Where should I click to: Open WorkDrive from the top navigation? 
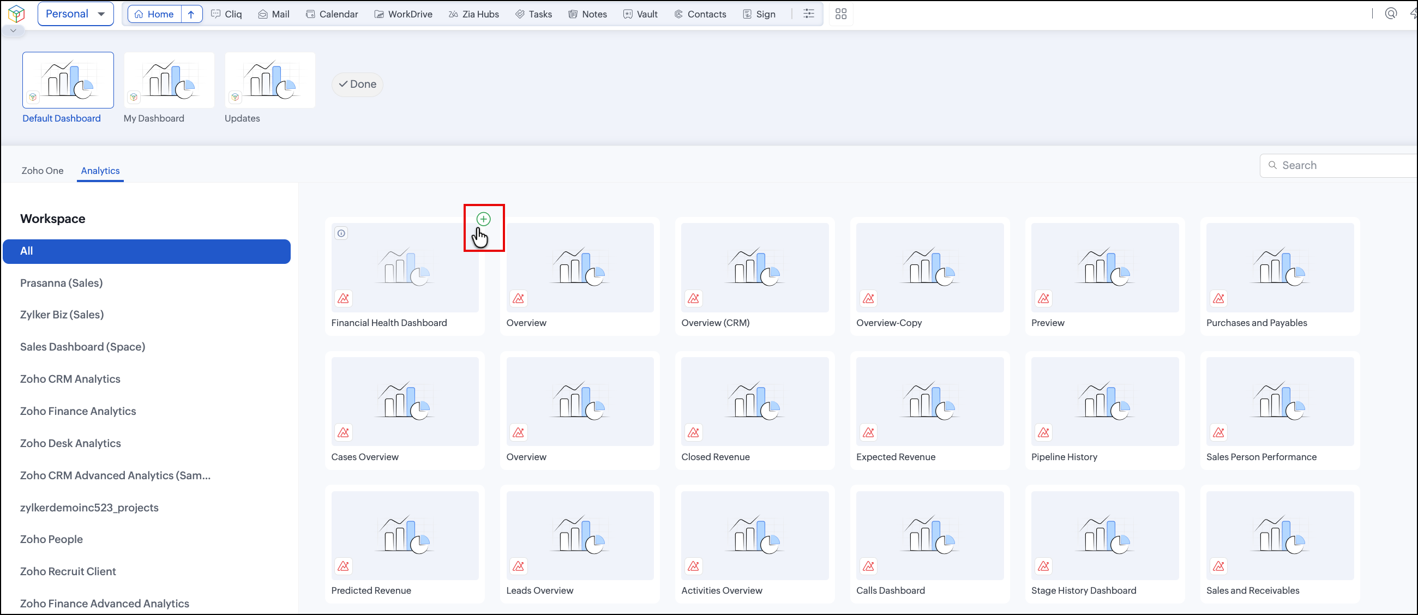tap(404, 14)
